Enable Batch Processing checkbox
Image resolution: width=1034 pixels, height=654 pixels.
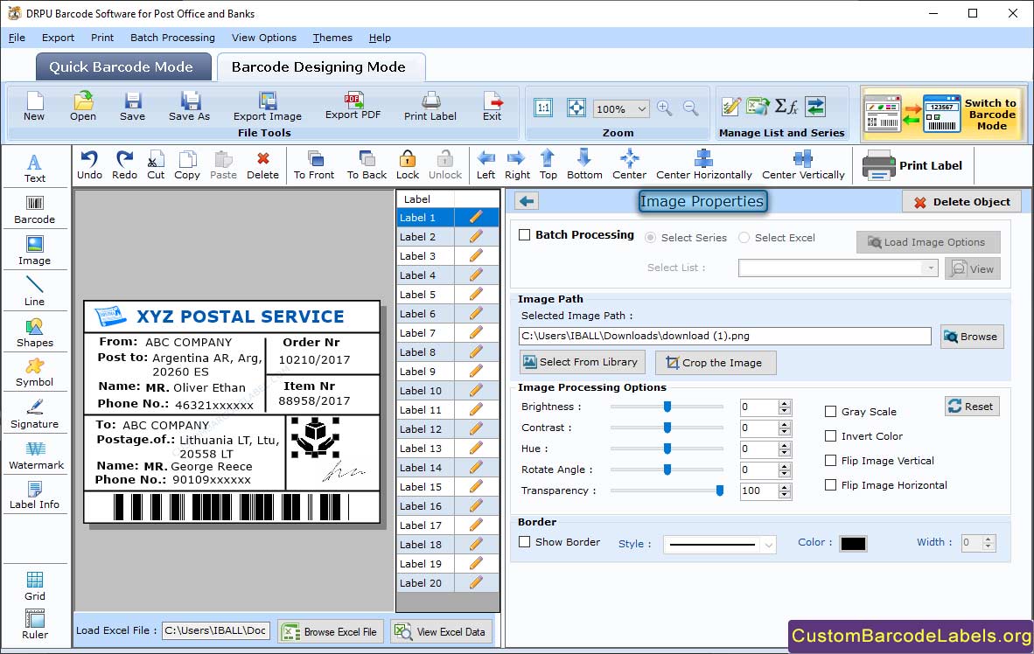[524, 234]
